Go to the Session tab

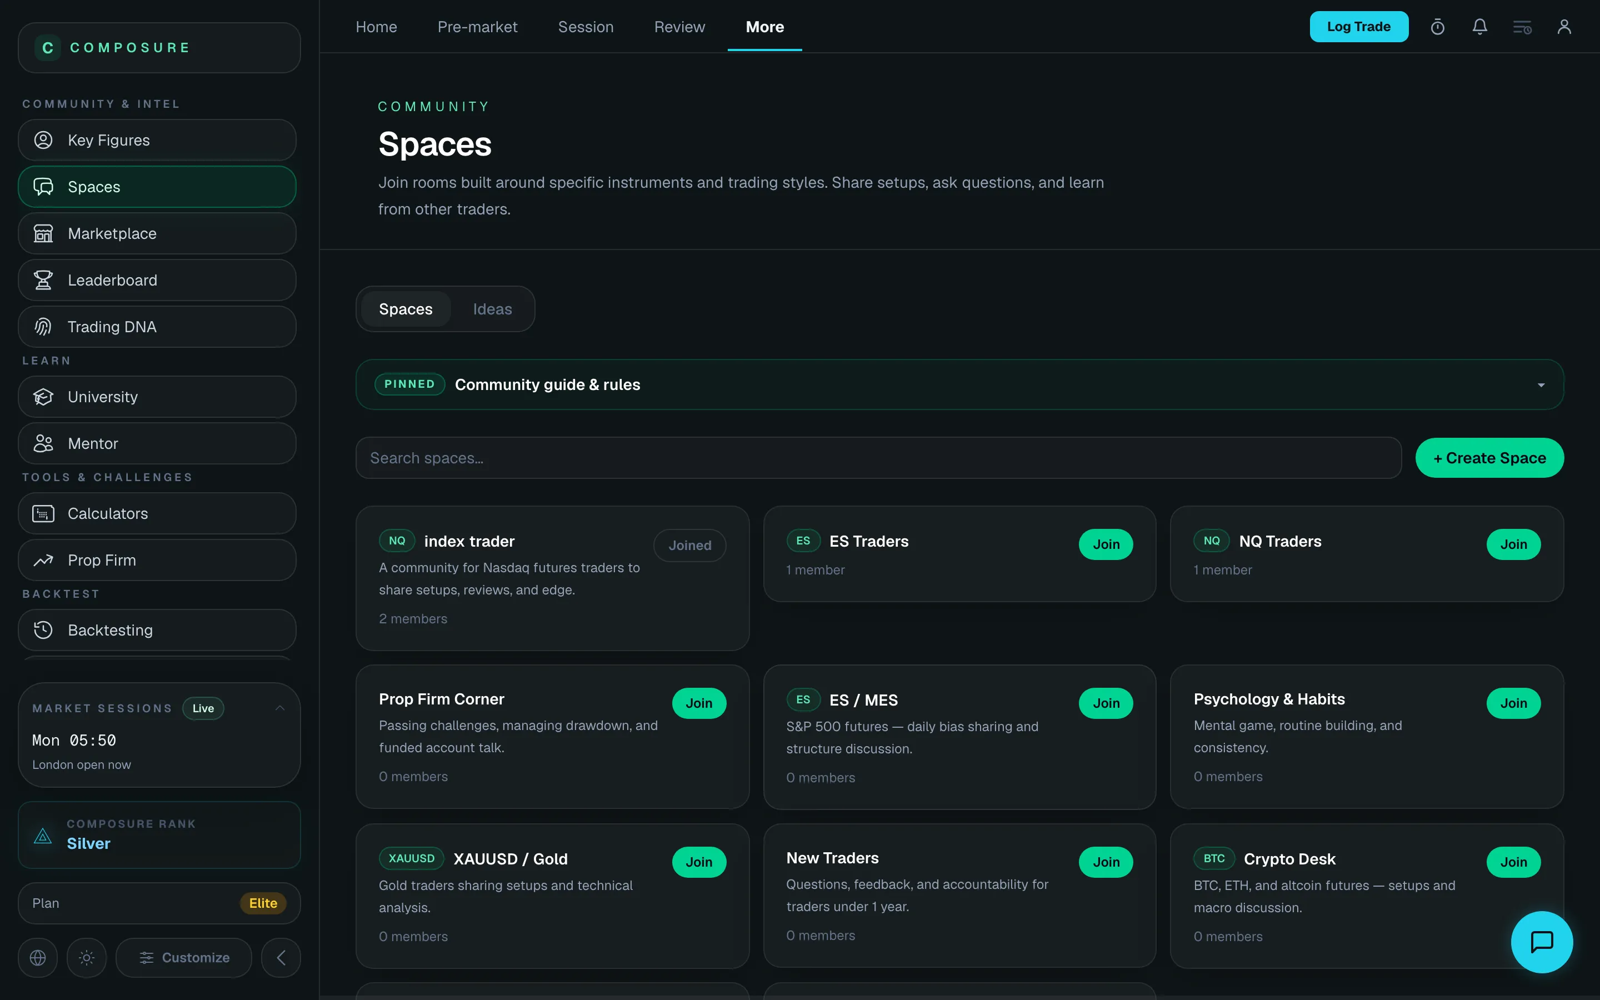click(586, 27)
